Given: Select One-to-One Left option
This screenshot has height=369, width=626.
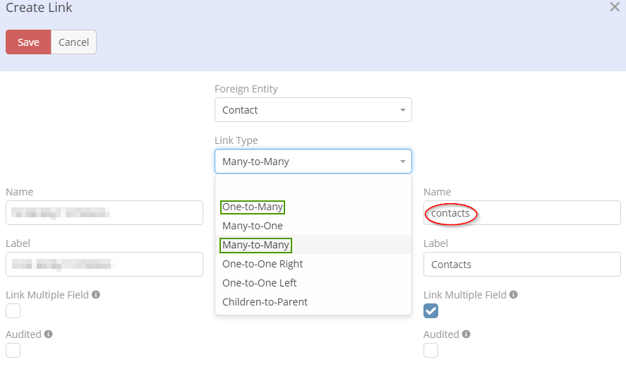Looking at the screenshot, I should click(259, 283).
